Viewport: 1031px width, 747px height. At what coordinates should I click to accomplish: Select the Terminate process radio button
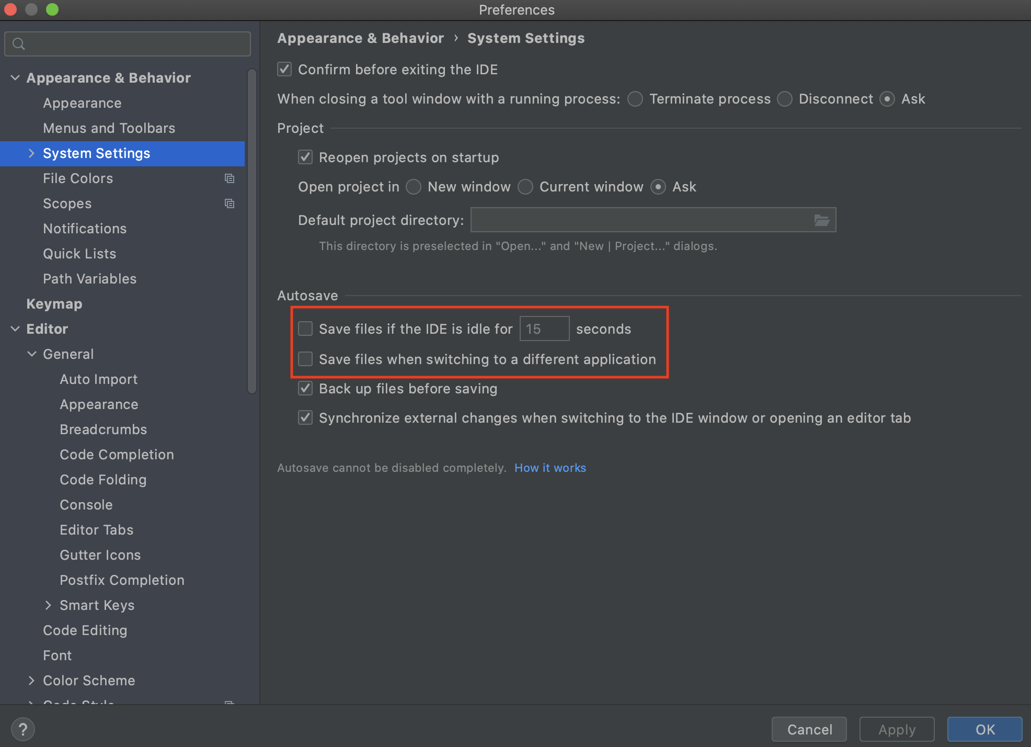click(635, 99)
